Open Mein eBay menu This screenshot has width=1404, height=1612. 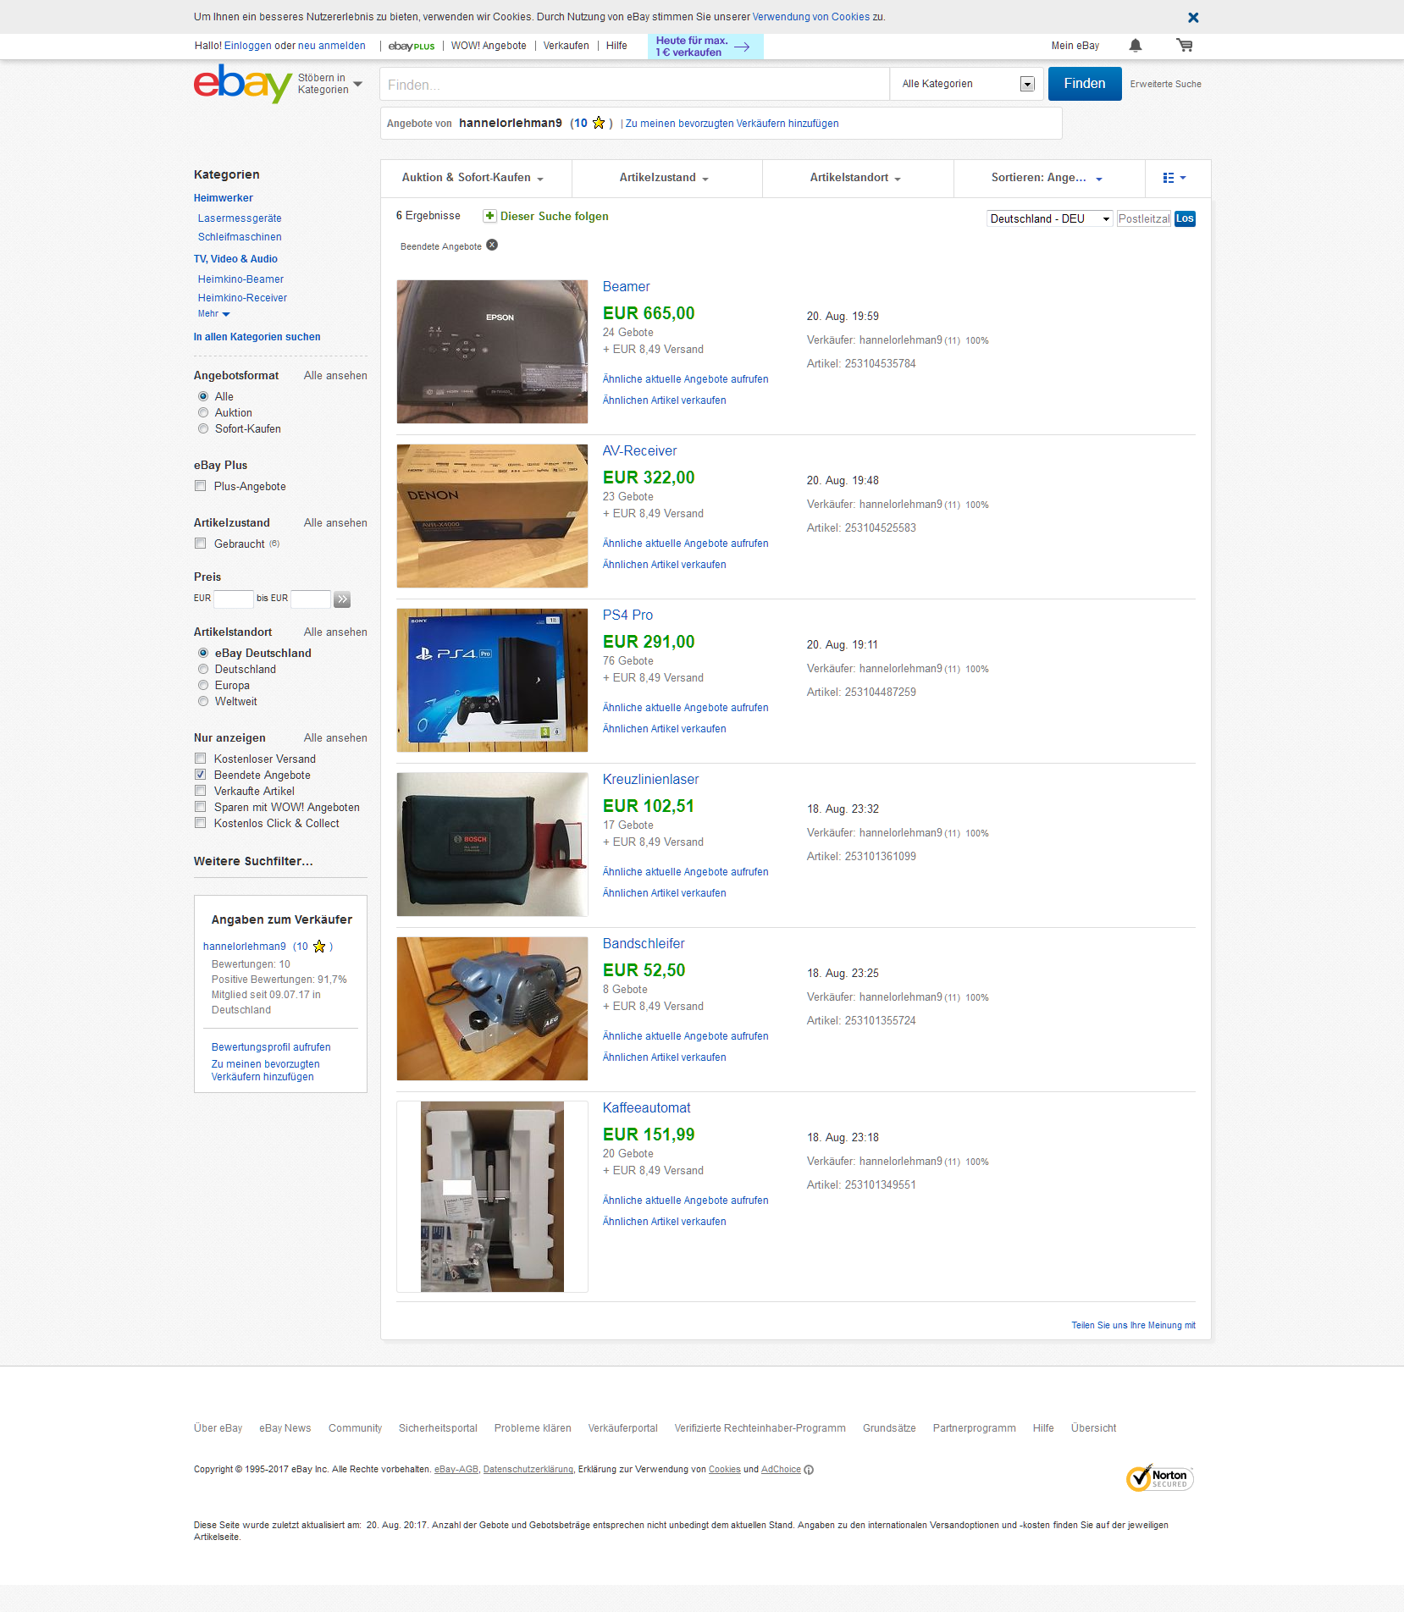tap(1075, 46)
